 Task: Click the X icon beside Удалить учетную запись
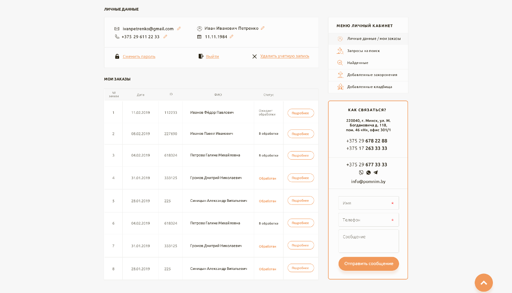pyautogui.click(x=254, y=56)
